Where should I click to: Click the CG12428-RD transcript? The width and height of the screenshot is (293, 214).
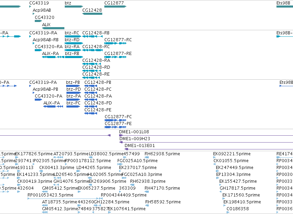tap(92, 71)
